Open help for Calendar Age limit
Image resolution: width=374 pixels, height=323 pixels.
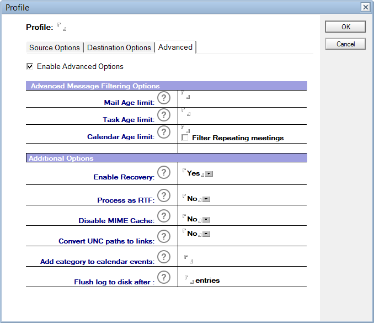click(163, 132)
